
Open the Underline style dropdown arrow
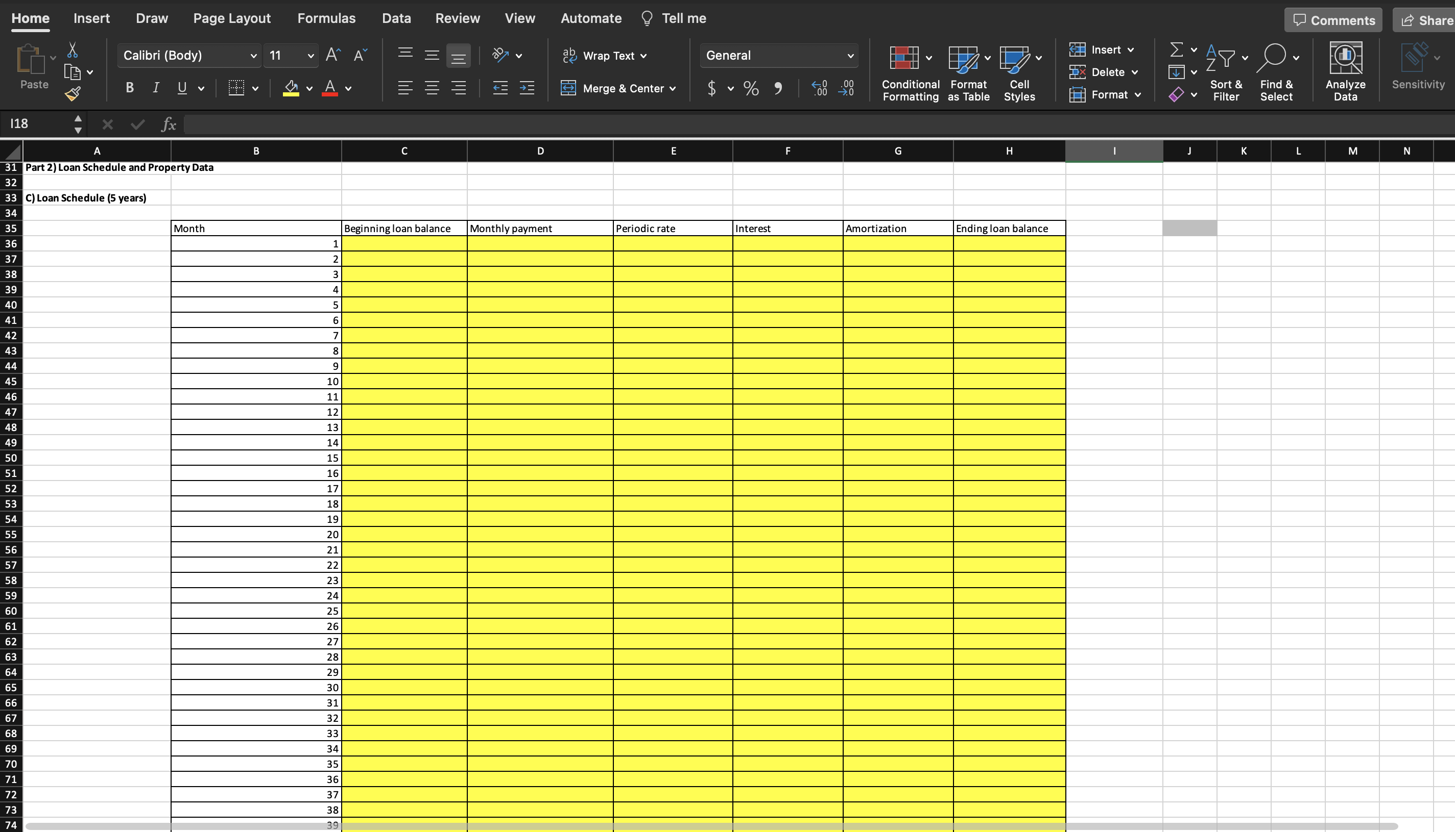point(201,89)
